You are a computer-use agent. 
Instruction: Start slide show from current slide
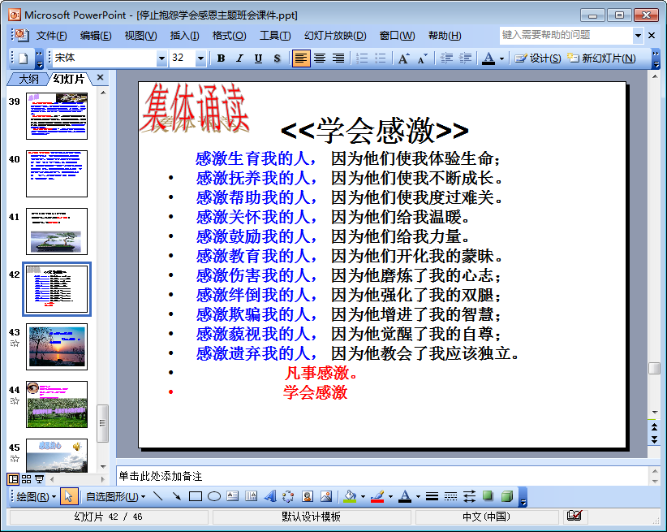click(39, 479)
